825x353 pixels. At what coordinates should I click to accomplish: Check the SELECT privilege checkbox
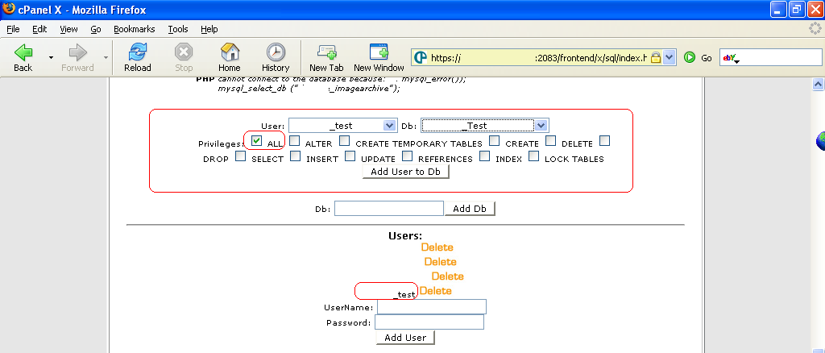(240, 156)
